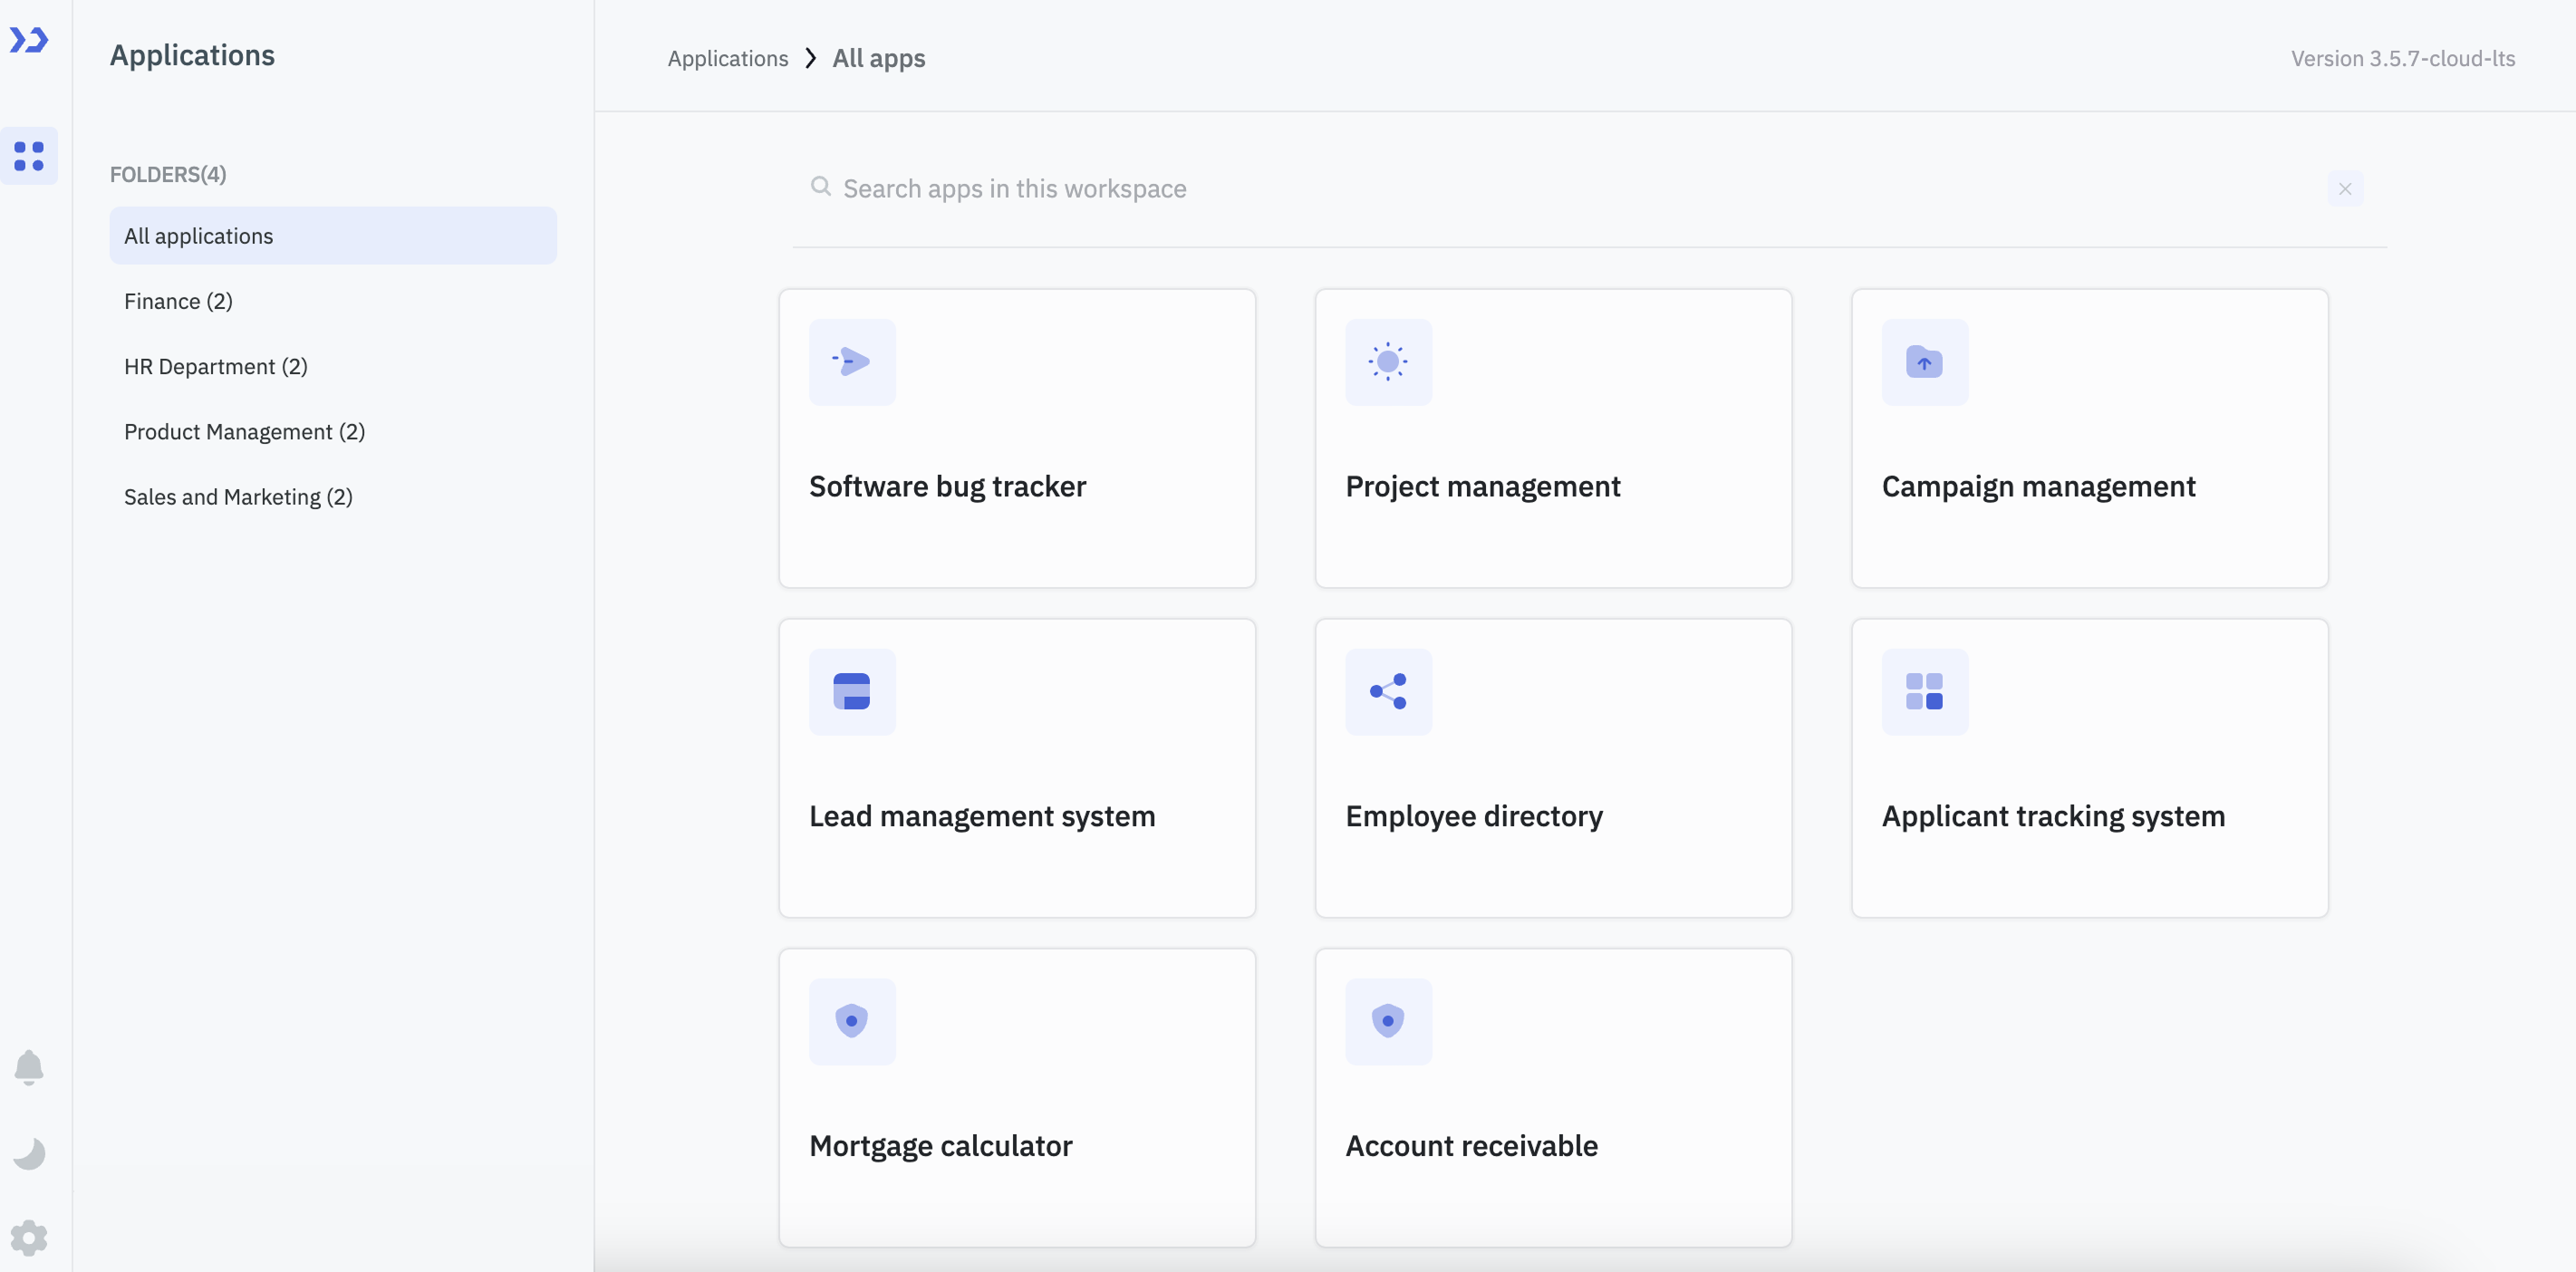Dismiss search with the X button
Viewport: 2576px width, 1272px height.
2346,188
